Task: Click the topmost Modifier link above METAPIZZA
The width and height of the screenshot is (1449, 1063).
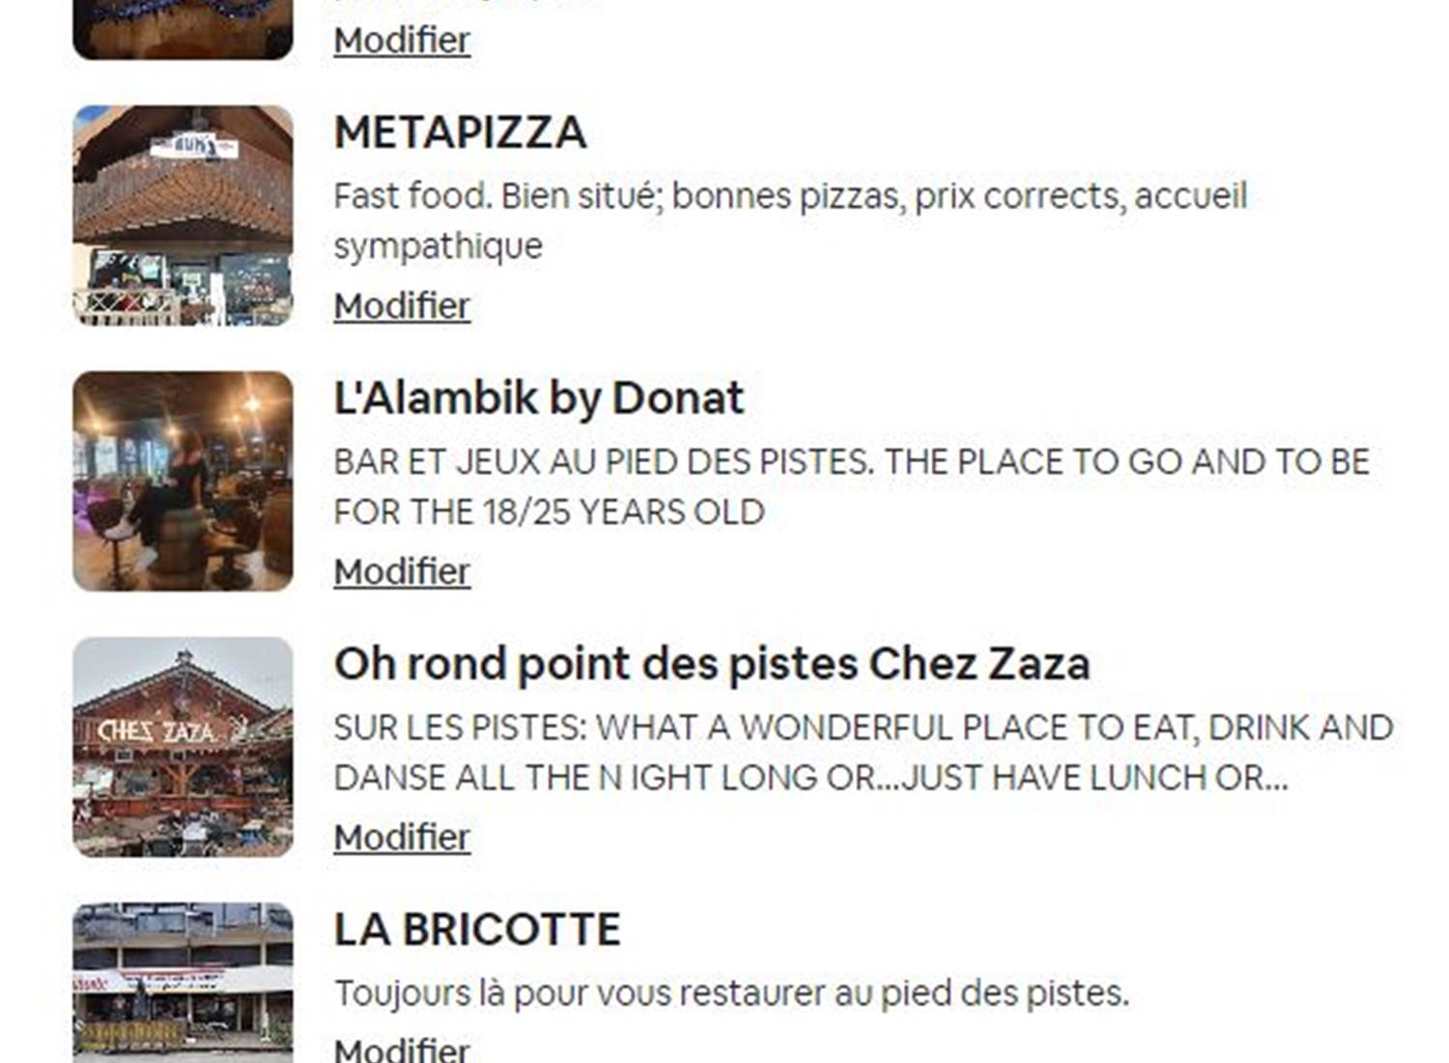Action: click(x=402, y=41)
